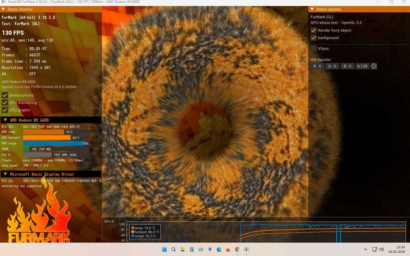The width and height of the screenshot is (410, 256).
Task: Open taskbar Search
Action: pos(173,249)
